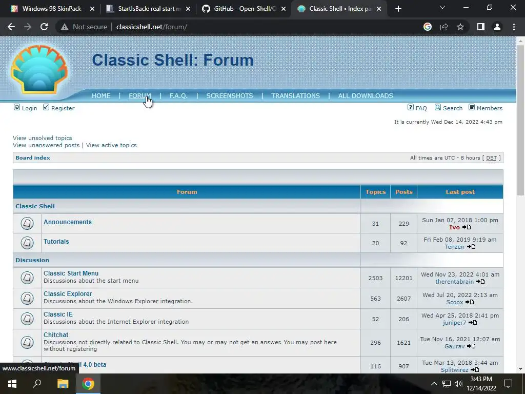Viewport: 525px width, 394px height.
Task: Open the browser side panel icon
Action: 481,27
